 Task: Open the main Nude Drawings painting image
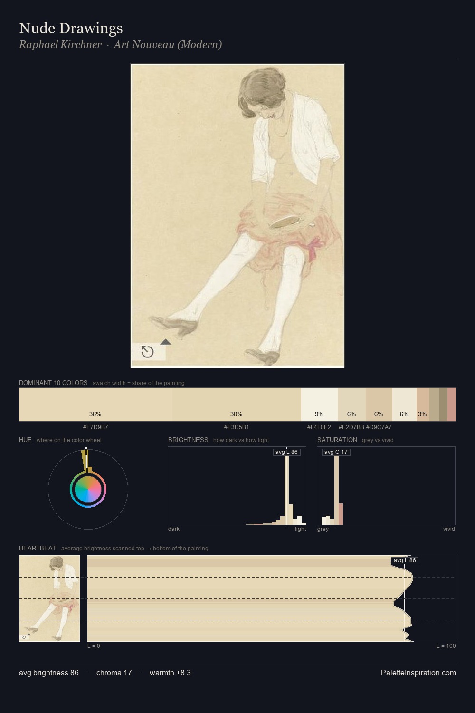click(x=237, y=216)
